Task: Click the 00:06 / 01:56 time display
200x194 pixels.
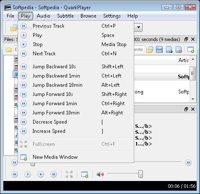Action: 182,186
